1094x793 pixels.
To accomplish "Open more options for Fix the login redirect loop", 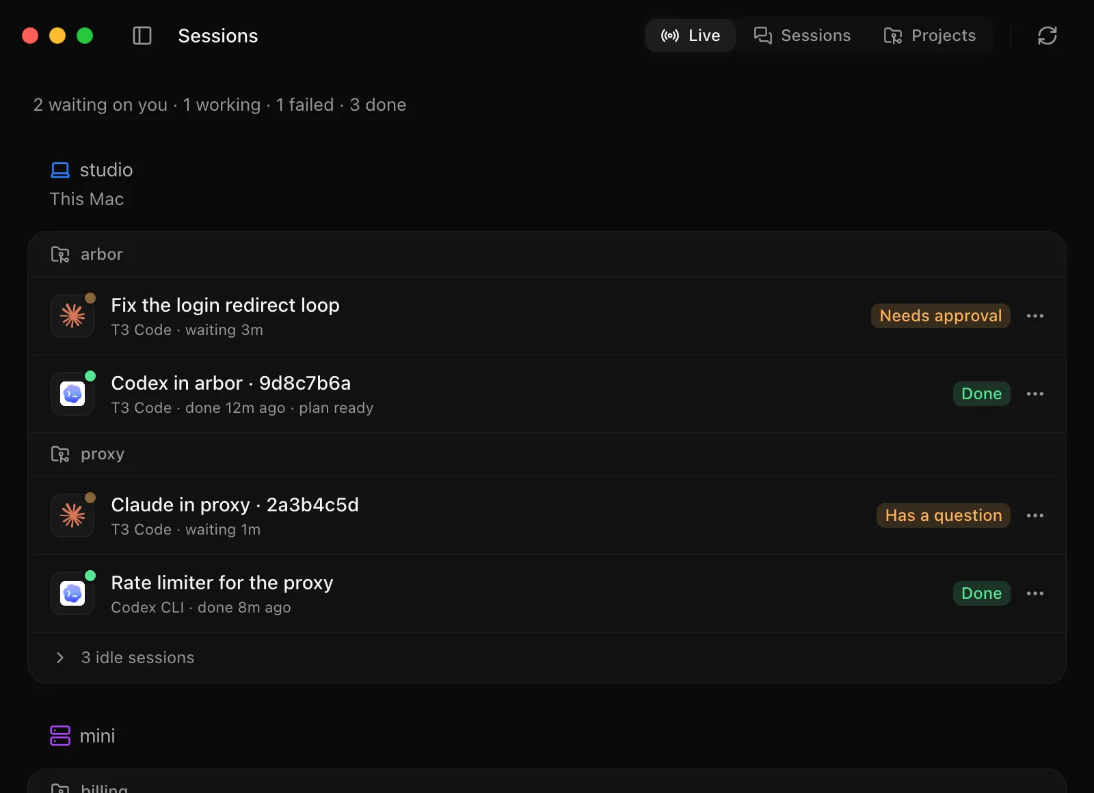I will click(1035, 316).
